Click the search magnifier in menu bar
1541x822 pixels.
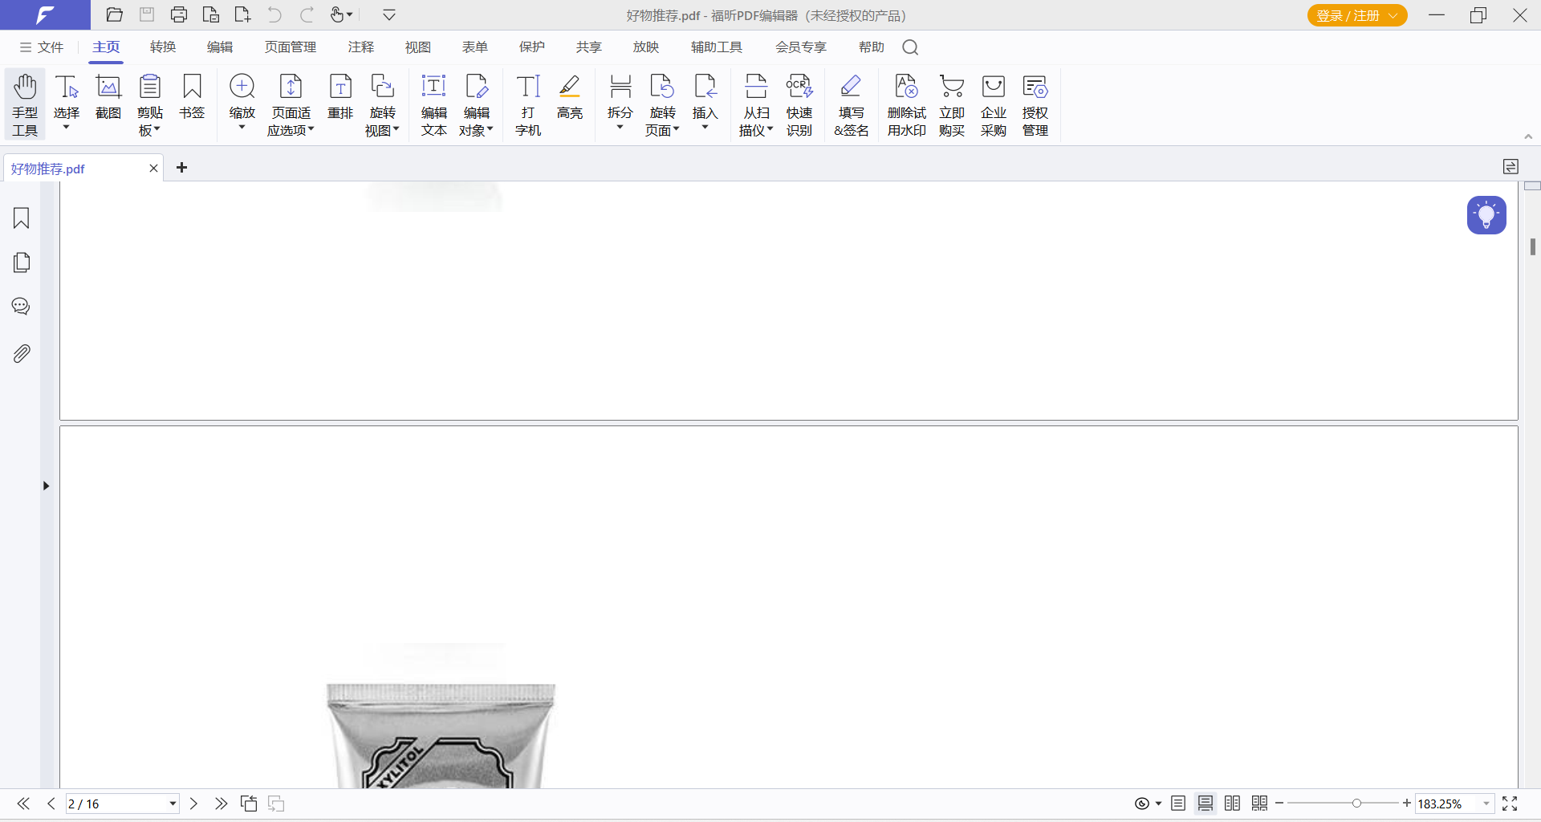(x=910, y=47)
